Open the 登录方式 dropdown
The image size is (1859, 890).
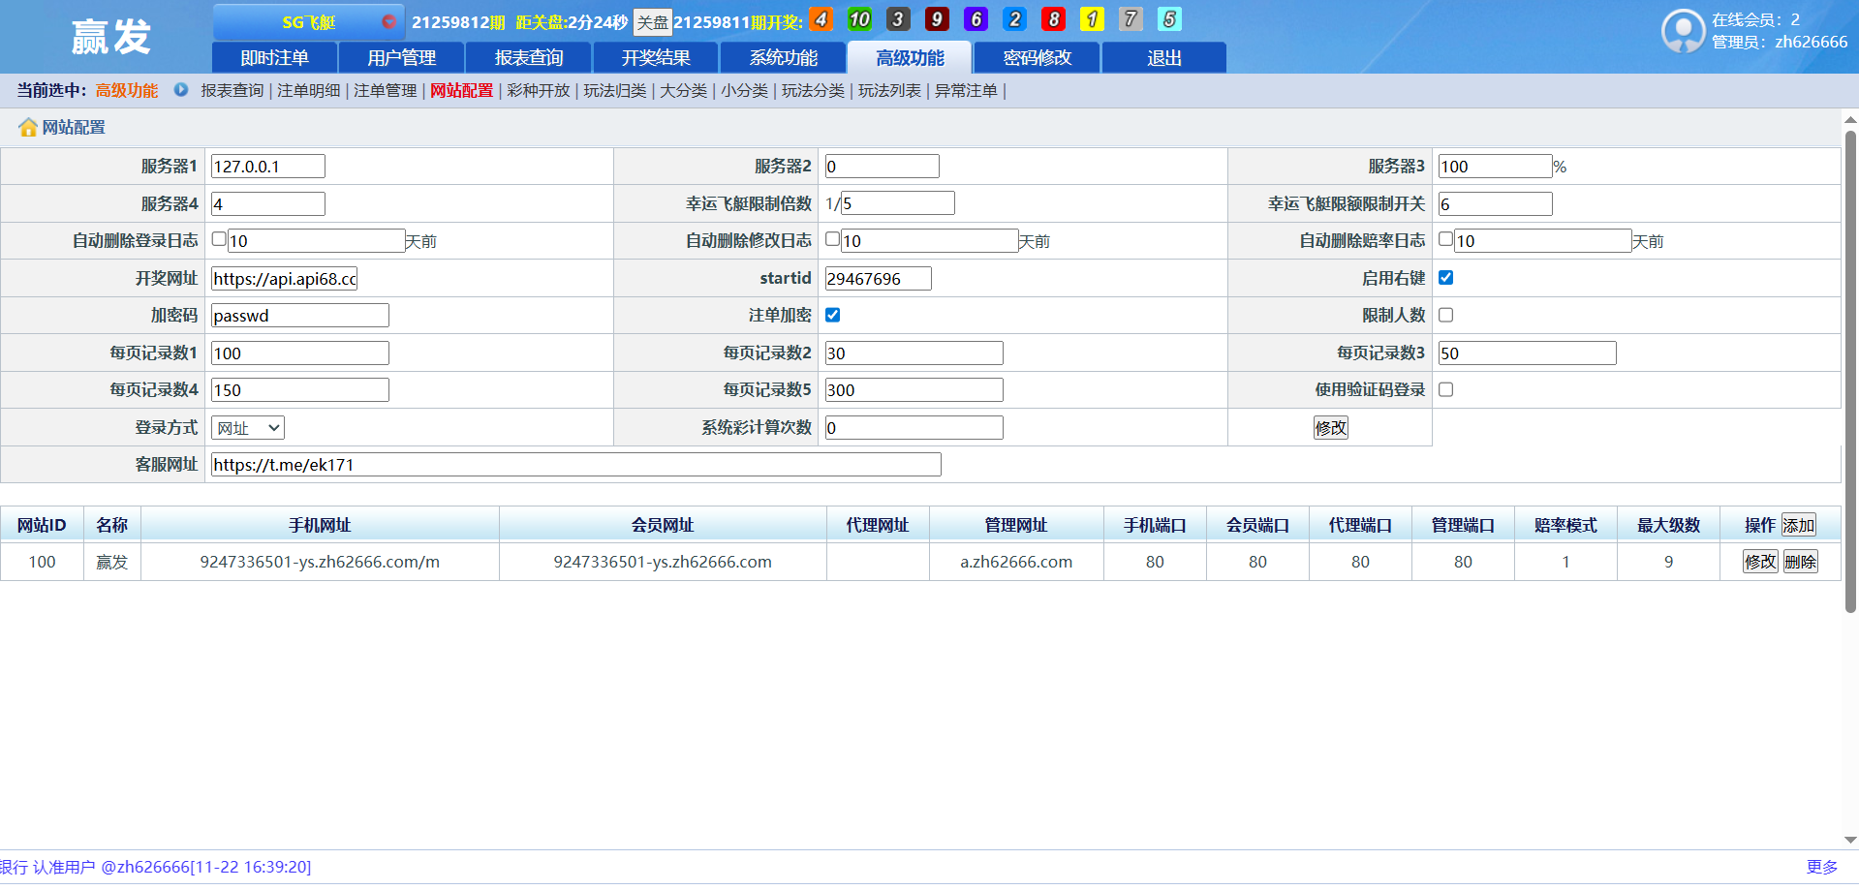pyautogui.click(x=248, y=428)
